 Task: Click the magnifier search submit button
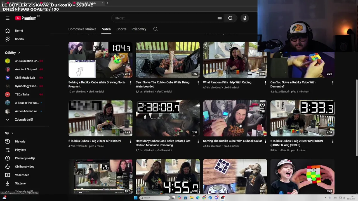pyautogui.click(x=230, y=18)
